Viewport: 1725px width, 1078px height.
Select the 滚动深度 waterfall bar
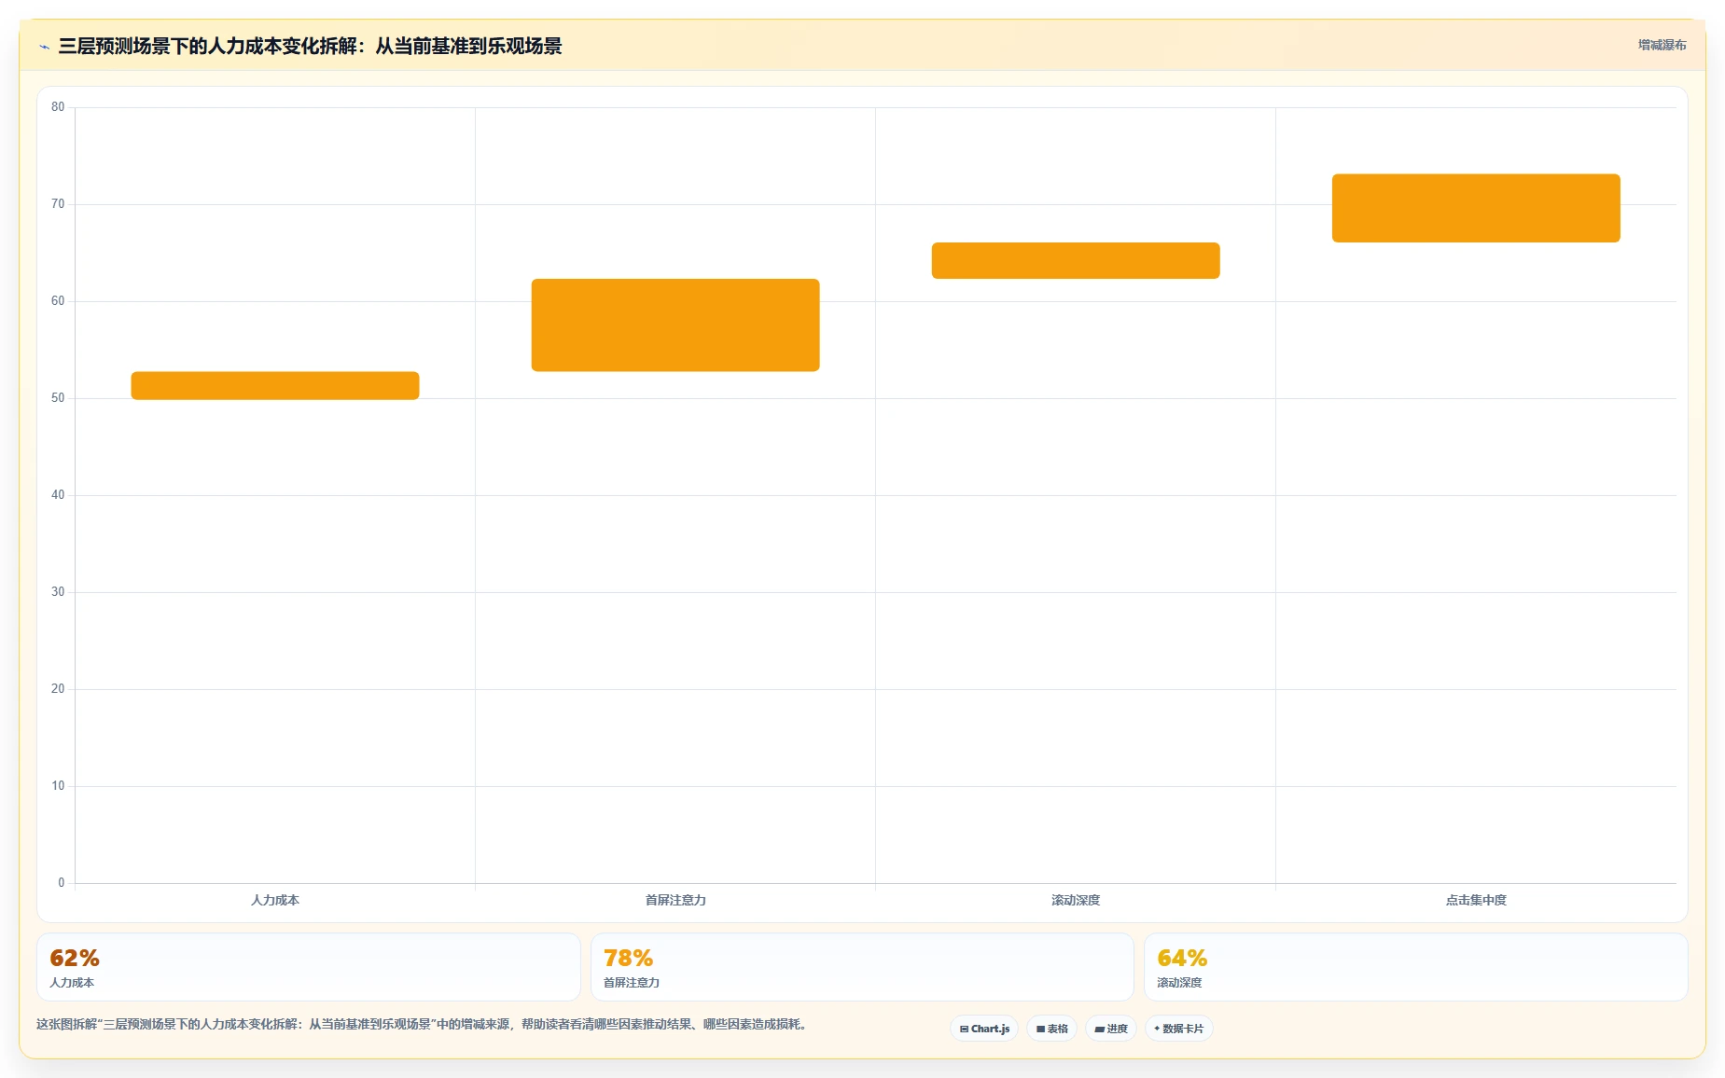pyautogui.click(x=1076, y=260)
